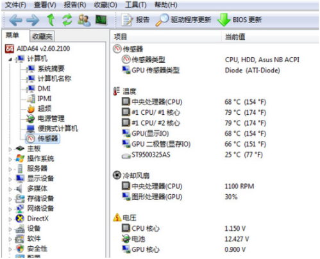Expand the 服务器 tree node
Viewport: 320px width, 259px height.
(10, 169)
